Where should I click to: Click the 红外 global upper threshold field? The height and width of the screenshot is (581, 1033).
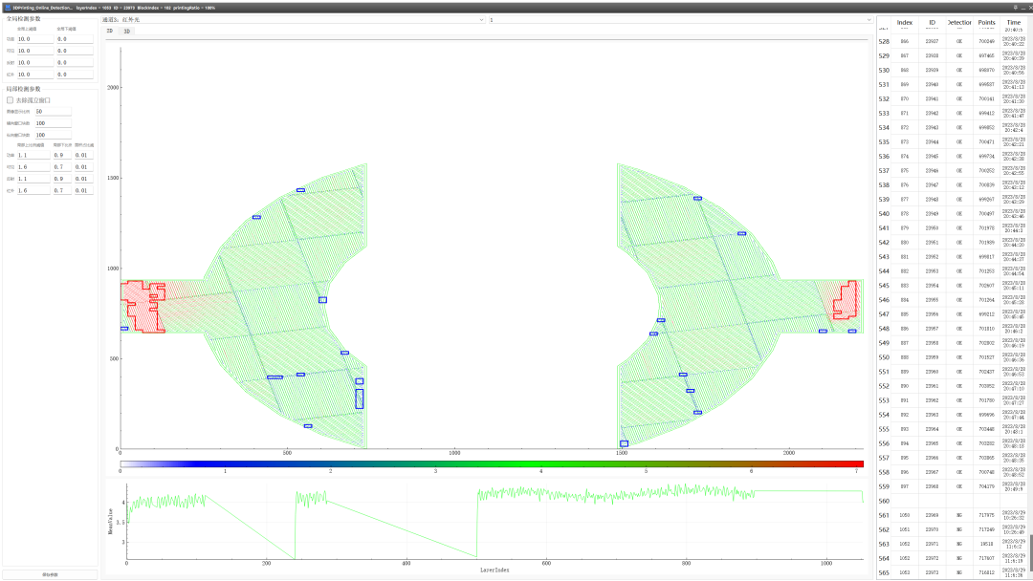click(x=35, y=75)
